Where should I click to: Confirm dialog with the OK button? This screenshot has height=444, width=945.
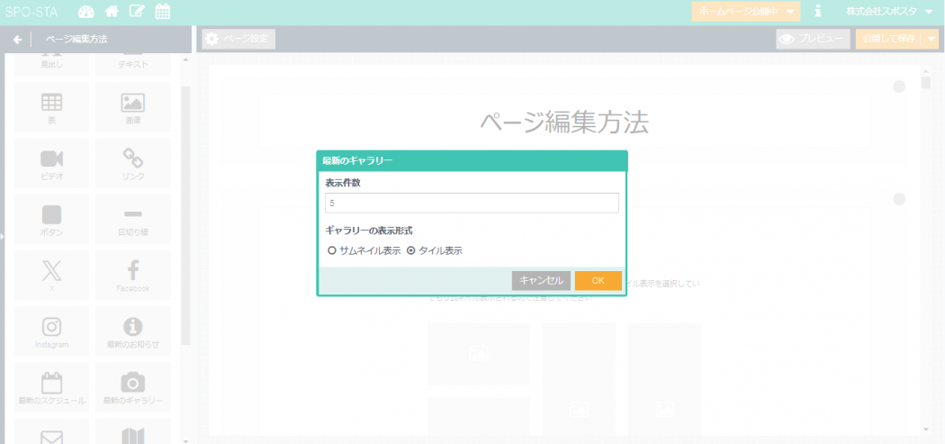[598, 281]
